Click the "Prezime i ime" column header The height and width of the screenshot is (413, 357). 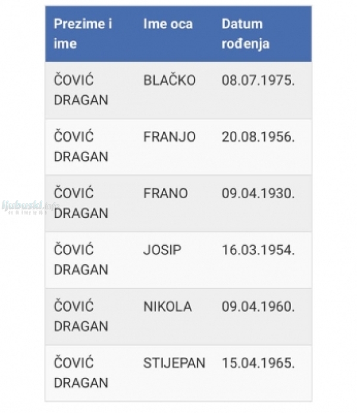(83, 34)
